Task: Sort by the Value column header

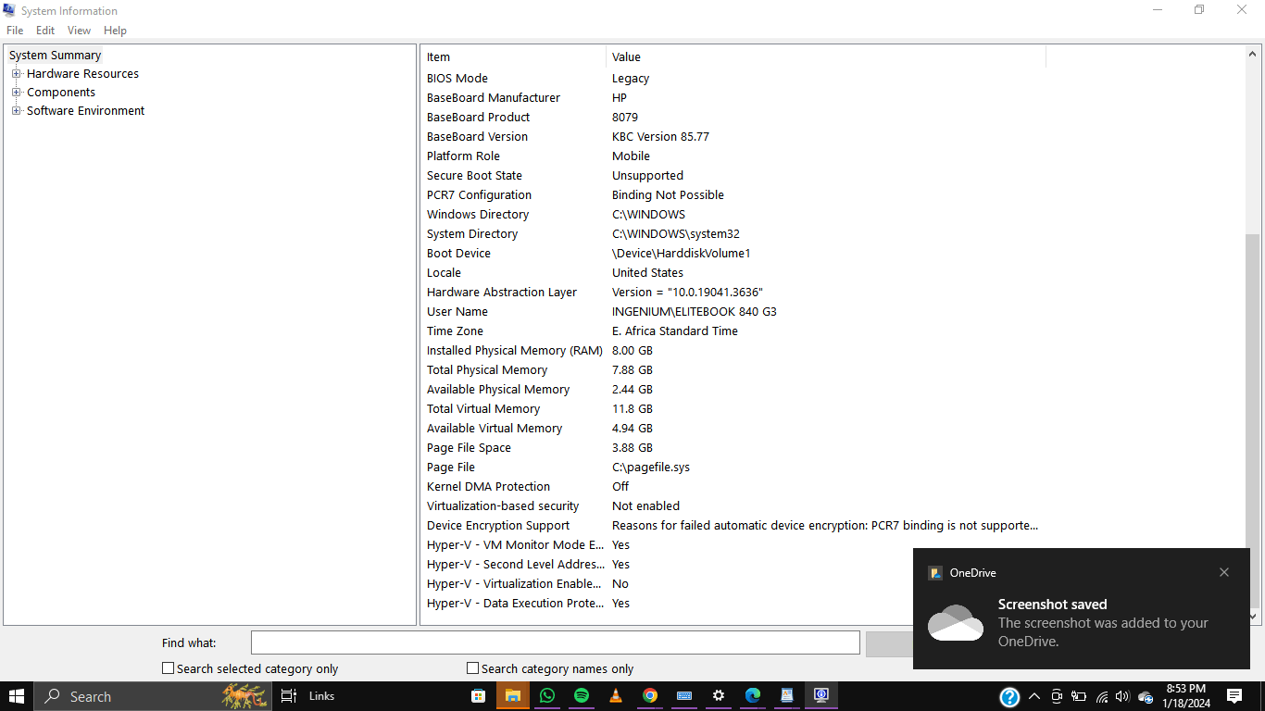Action: (826, 57)
